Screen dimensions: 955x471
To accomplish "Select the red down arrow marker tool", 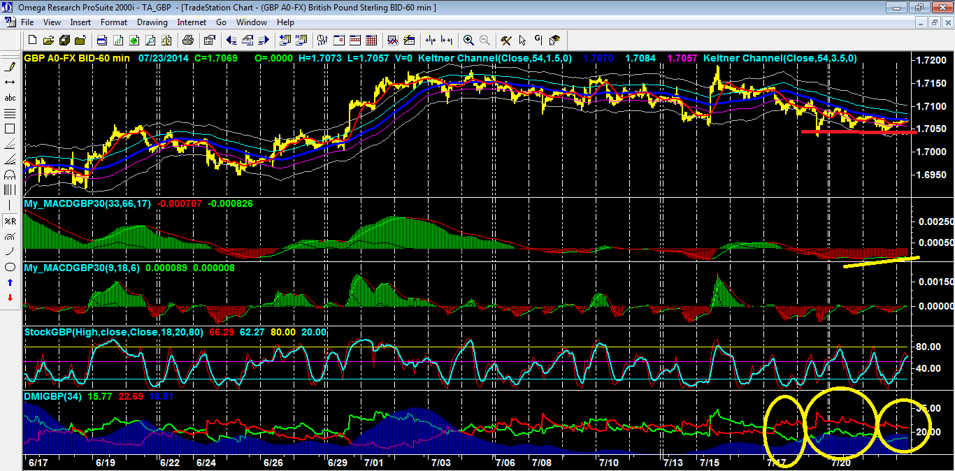I will pos(10,298).
